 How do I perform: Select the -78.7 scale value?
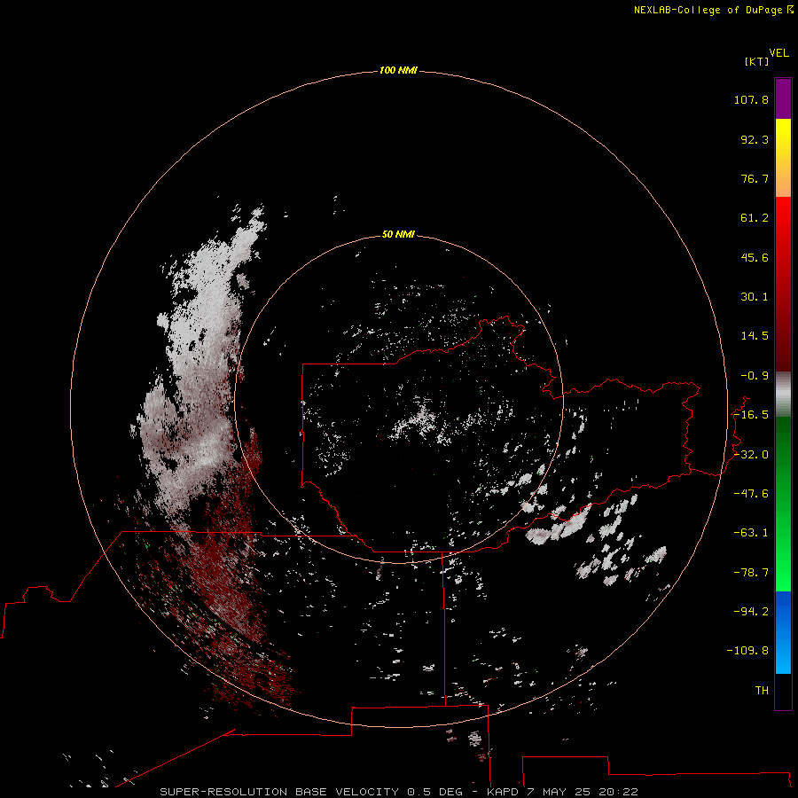[751, 573]
